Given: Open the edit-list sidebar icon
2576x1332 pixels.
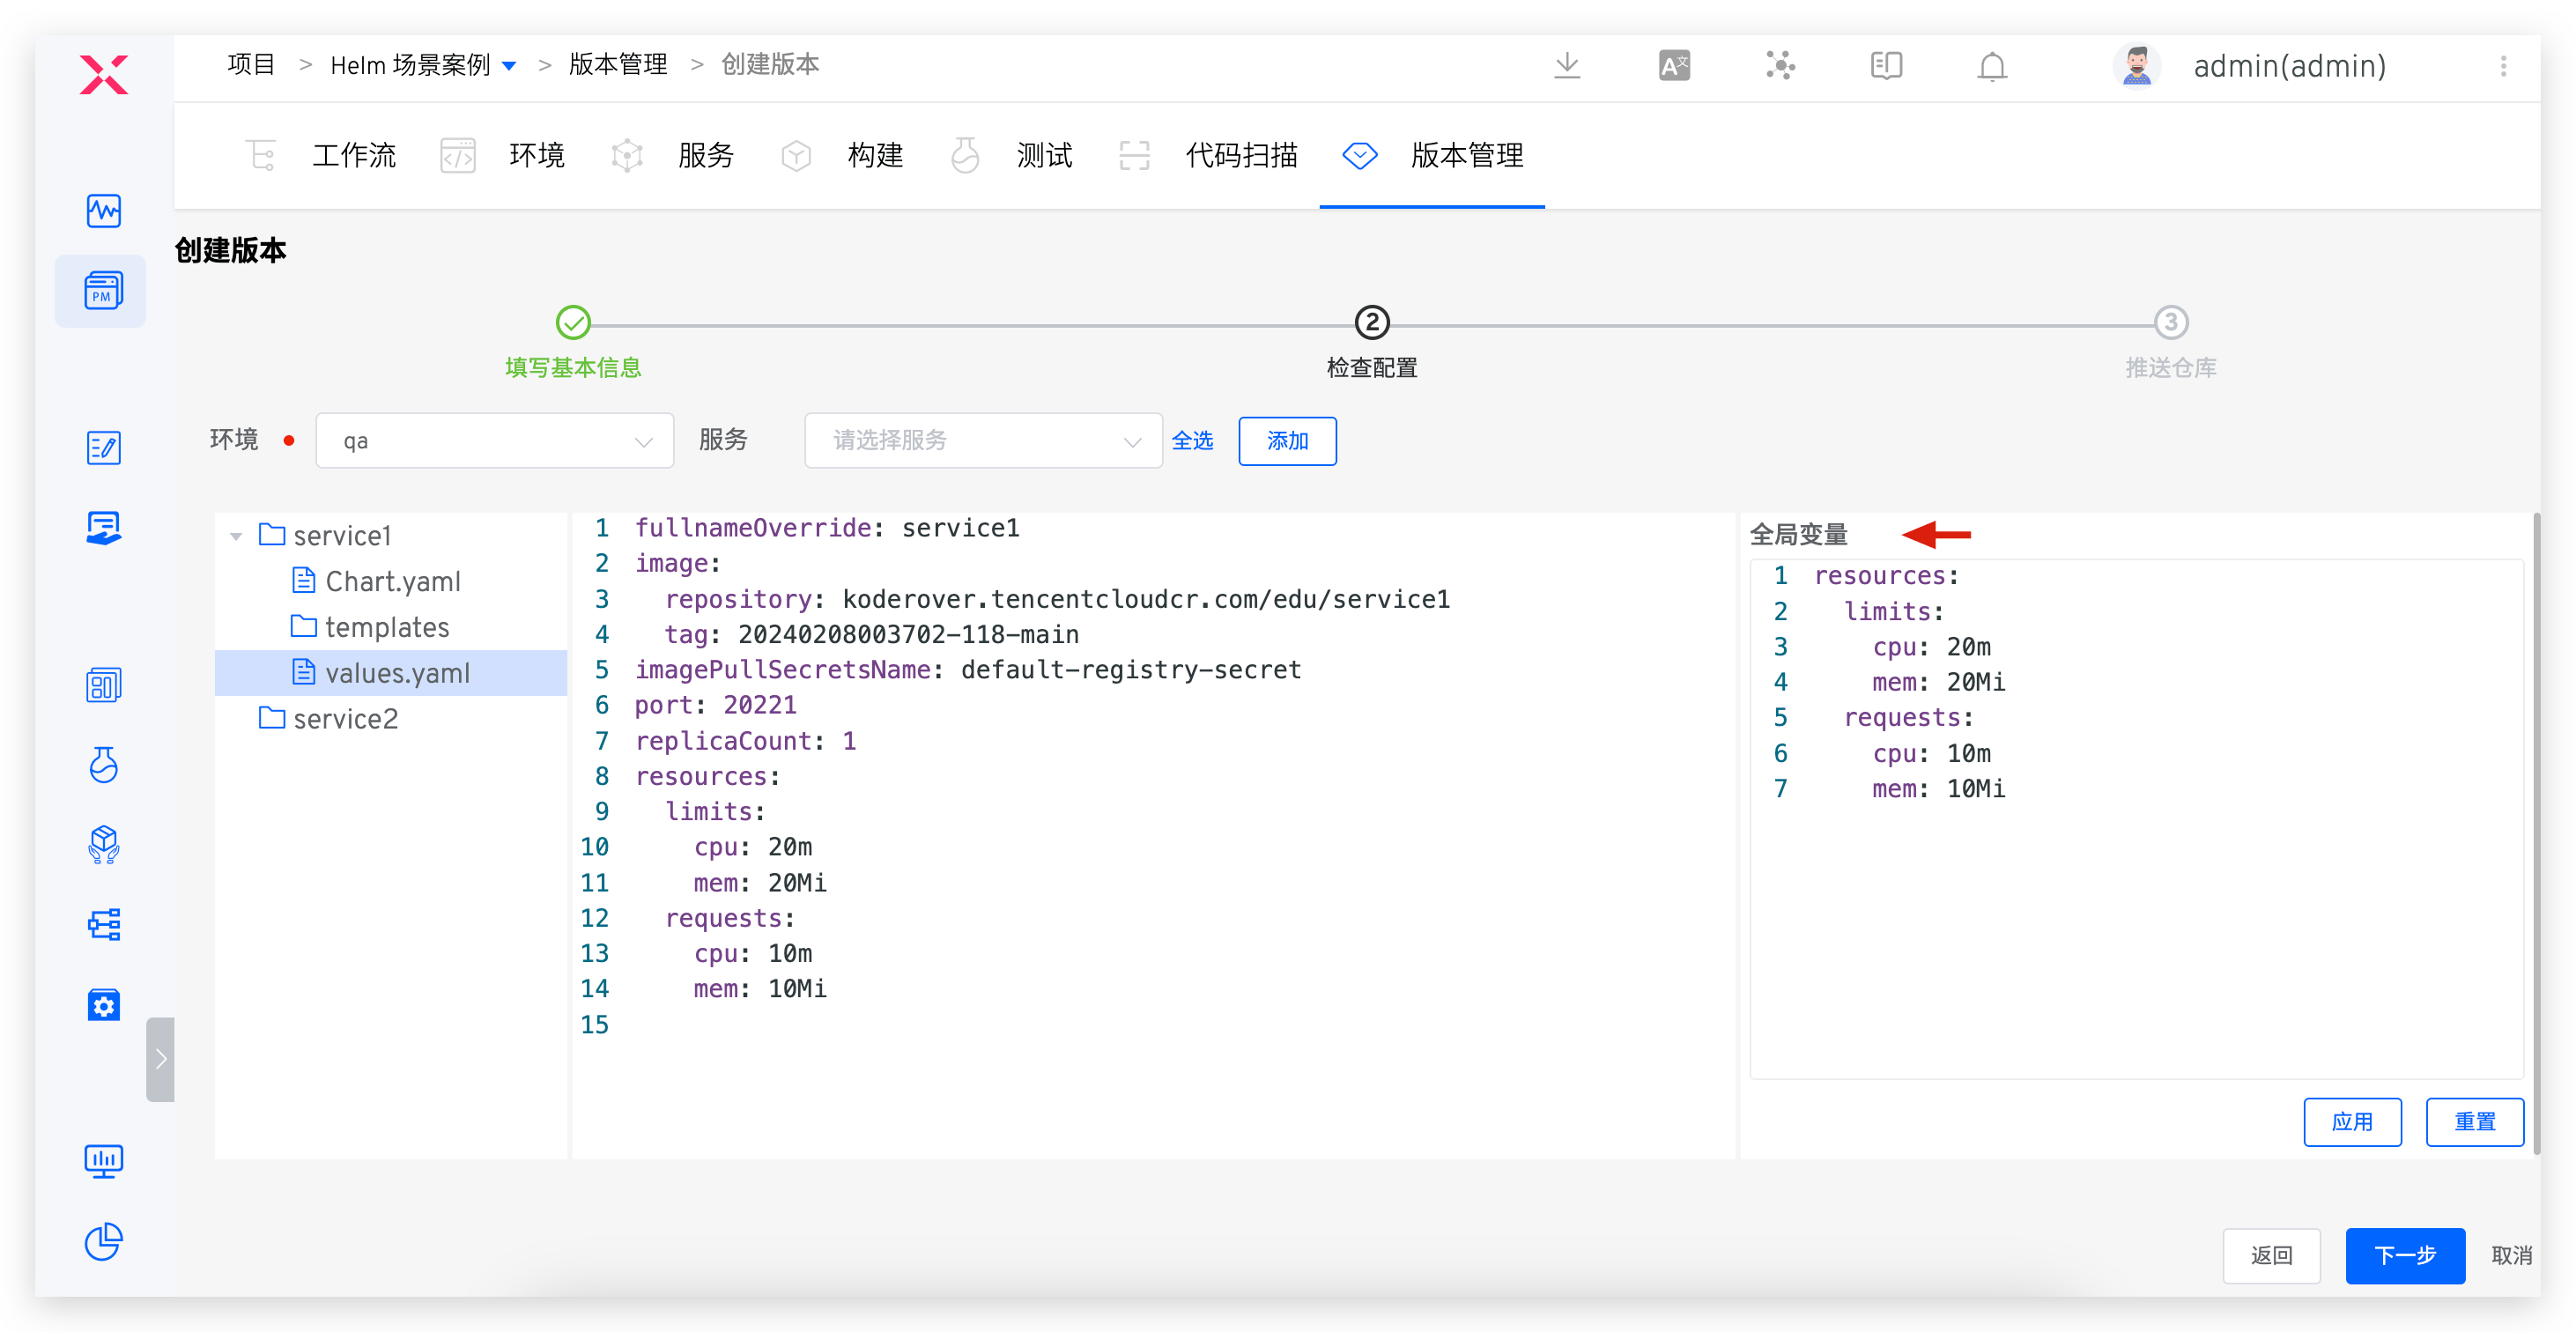Looking at the screenshot, I should click(x=104, y=448).
